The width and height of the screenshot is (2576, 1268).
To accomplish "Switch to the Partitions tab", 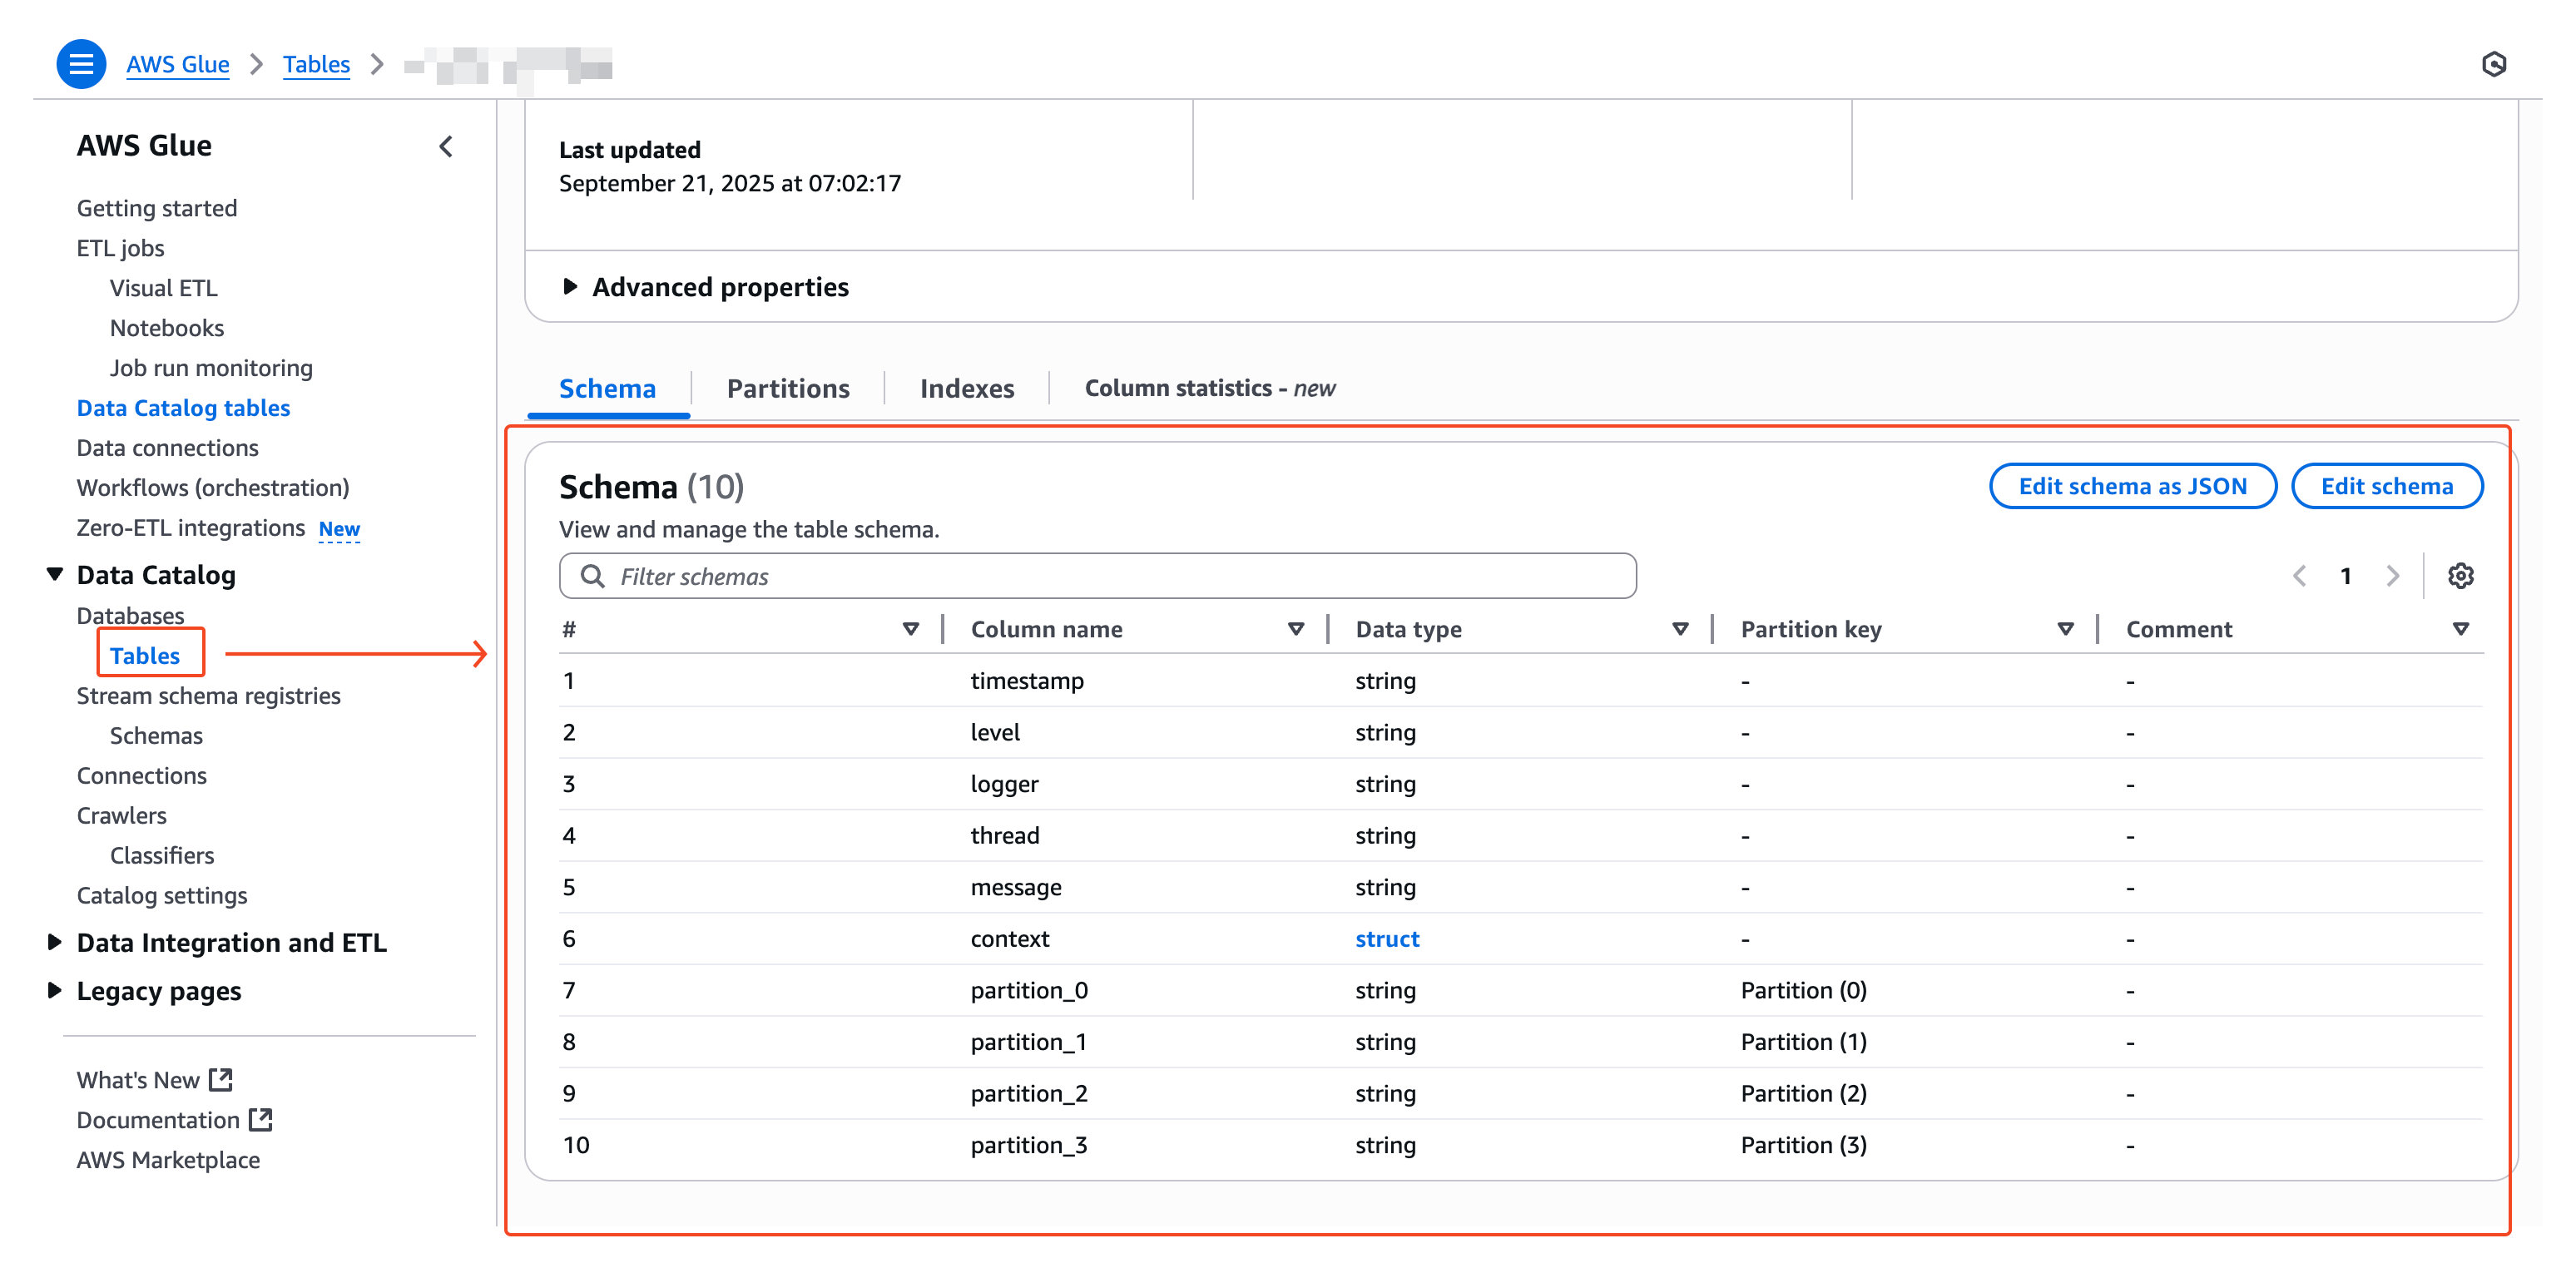I will coord(787,388).
